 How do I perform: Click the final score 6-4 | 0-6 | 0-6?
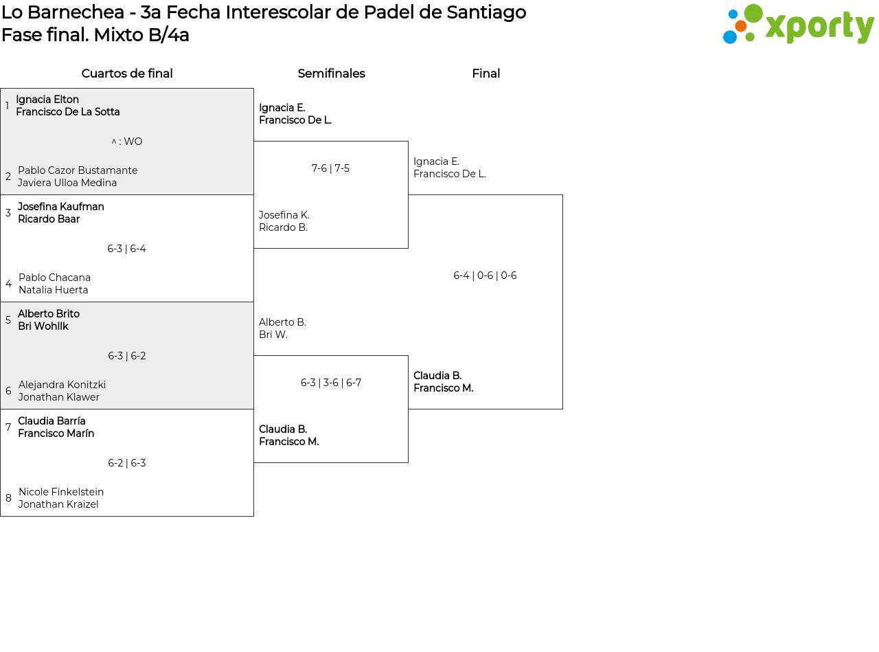coord(485,276)
